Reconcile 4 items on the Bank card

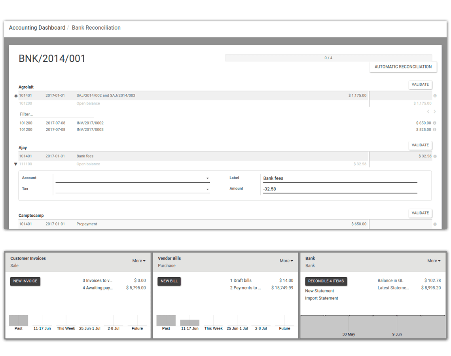(x=326, y=281)
